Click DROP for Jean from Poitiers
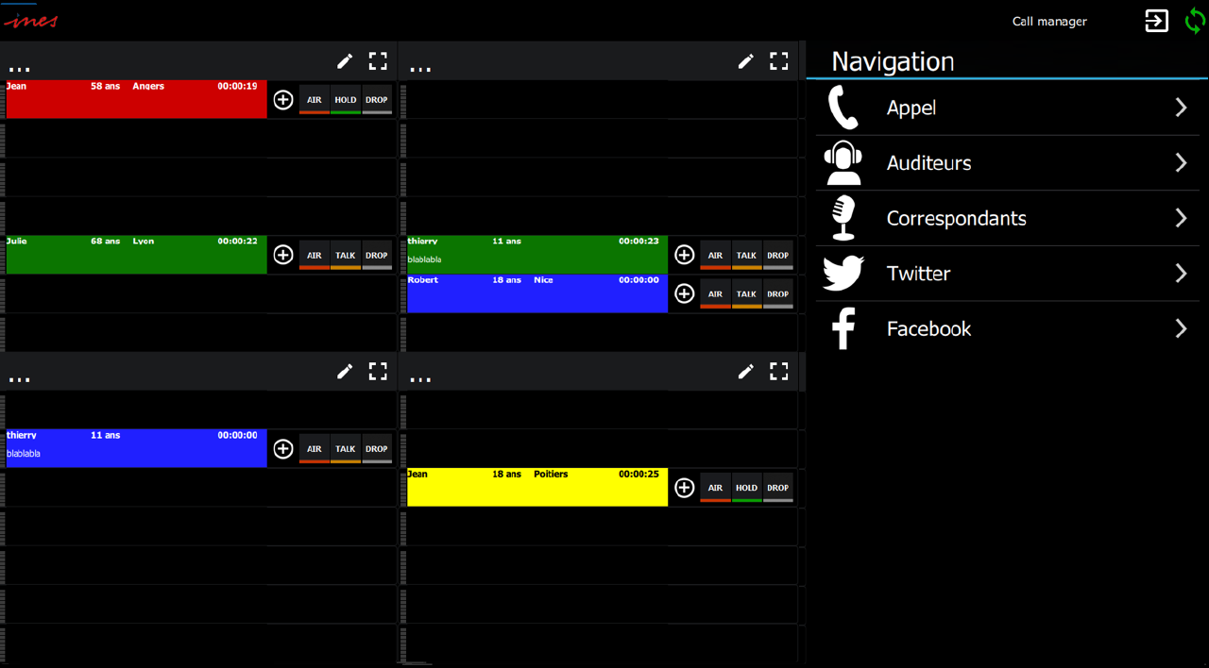1209x668 pixels. (777, 488)
